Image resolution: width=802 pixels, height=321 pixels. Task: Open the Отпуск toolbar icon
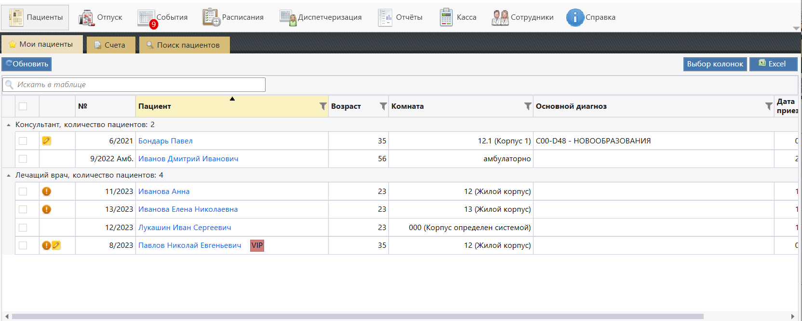click(x=87, y=18)
